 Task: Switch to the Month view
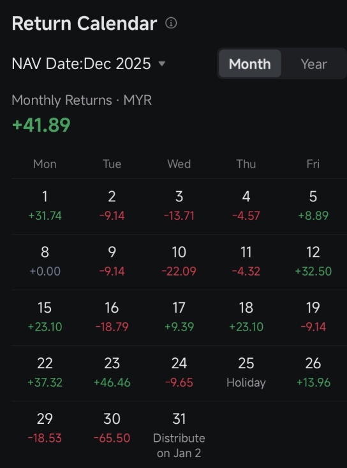(250, 64)
